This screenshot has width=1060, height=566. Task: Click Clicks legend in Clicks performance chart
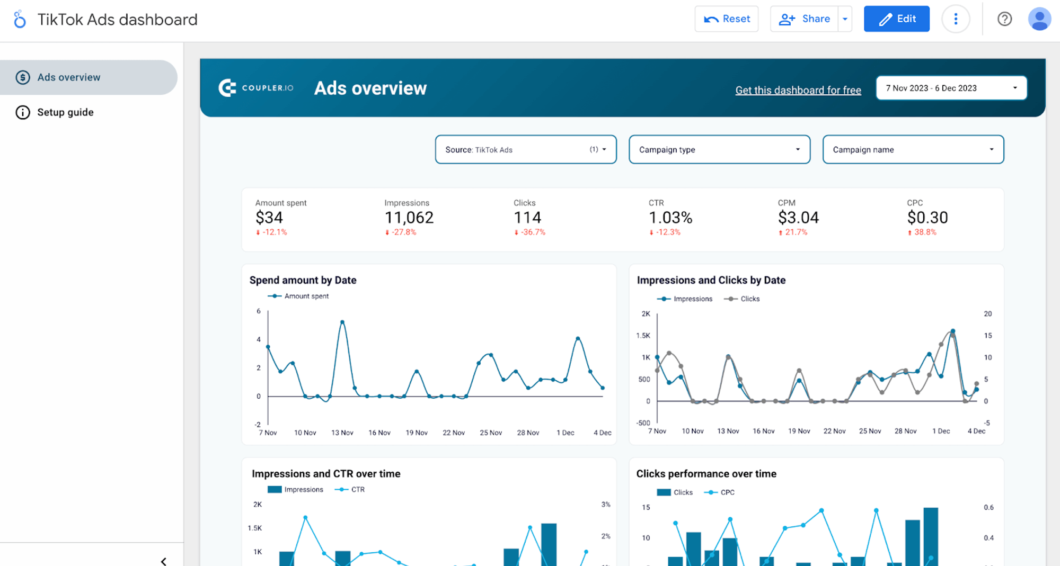(675, 492)
